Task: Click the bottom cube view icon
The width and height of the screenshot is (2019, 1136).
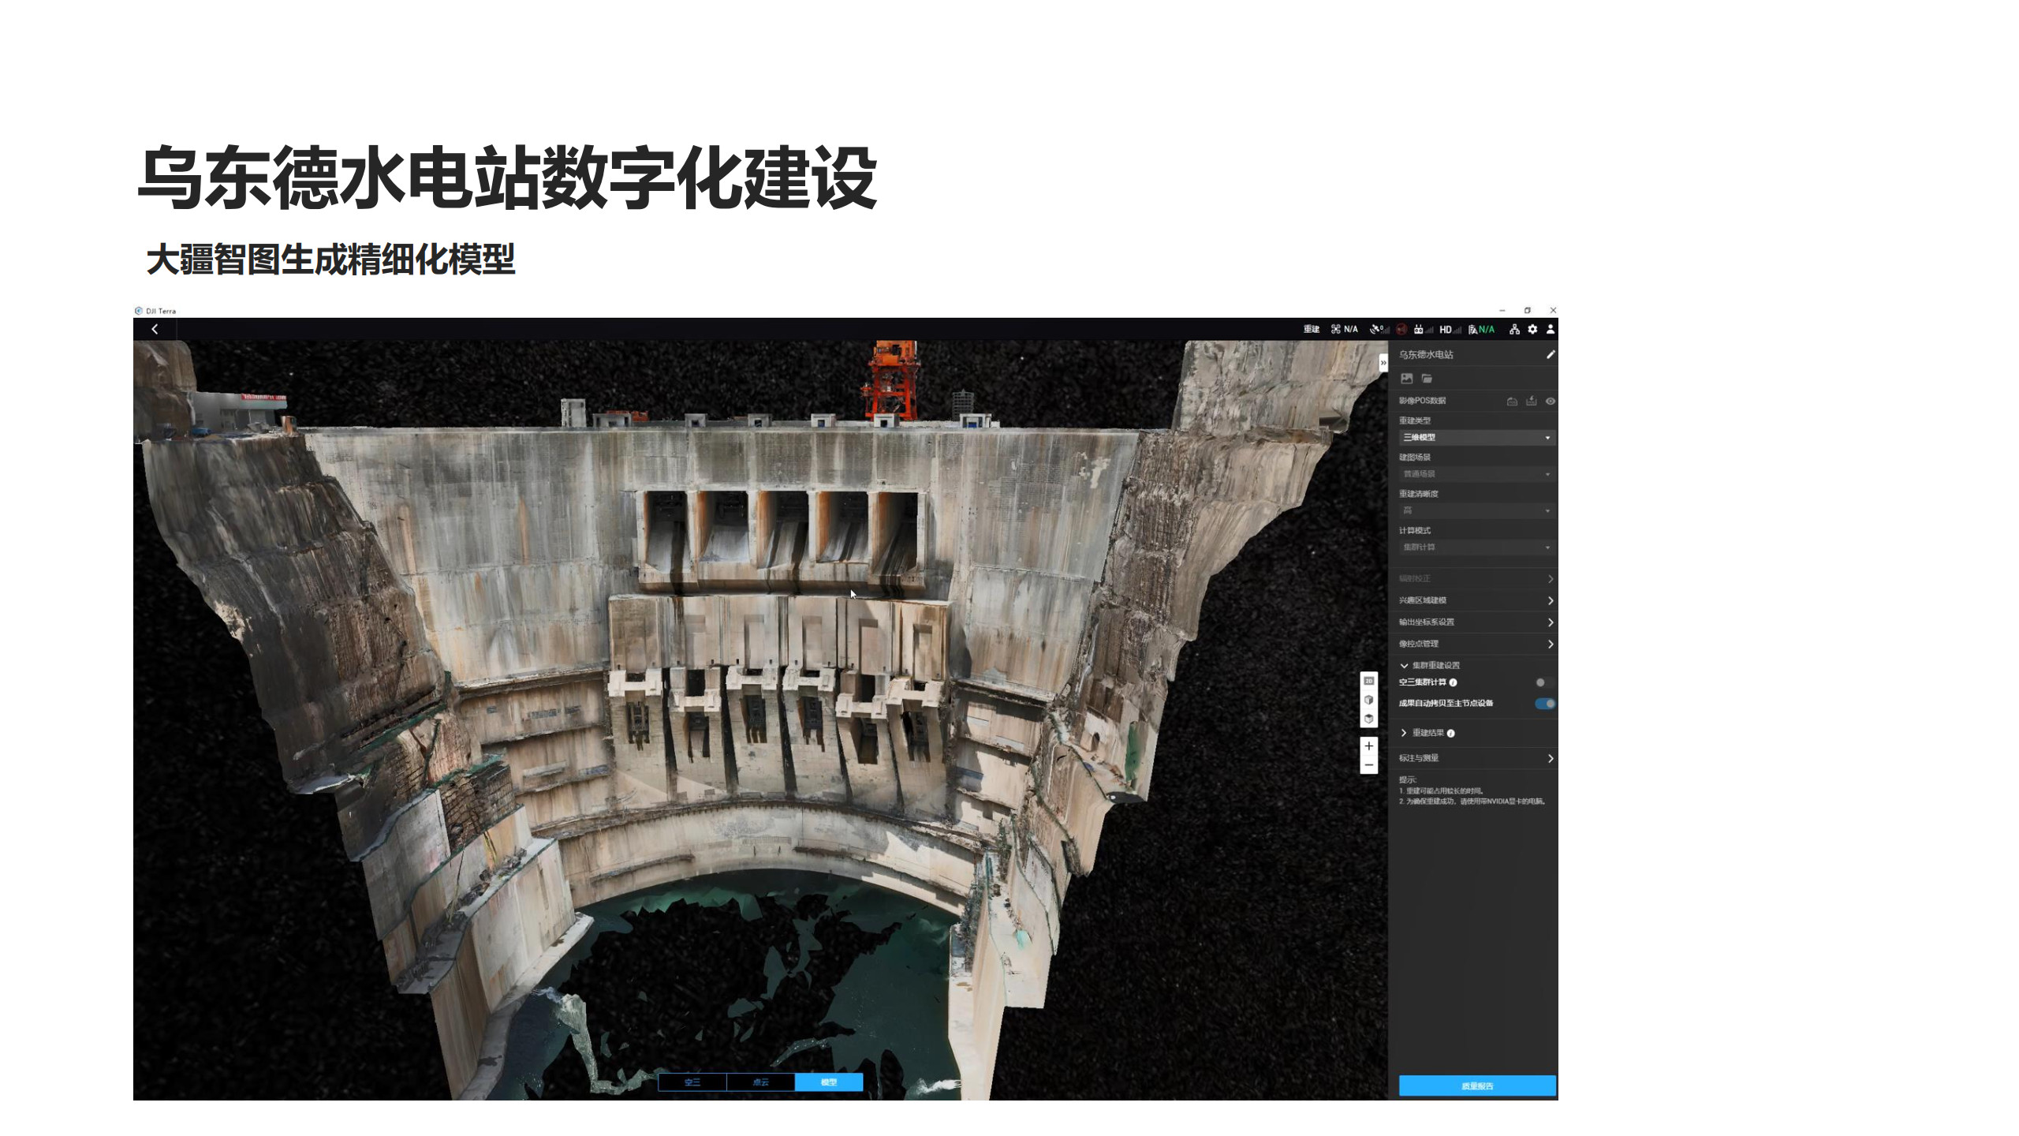Action: coord(1369,719)
